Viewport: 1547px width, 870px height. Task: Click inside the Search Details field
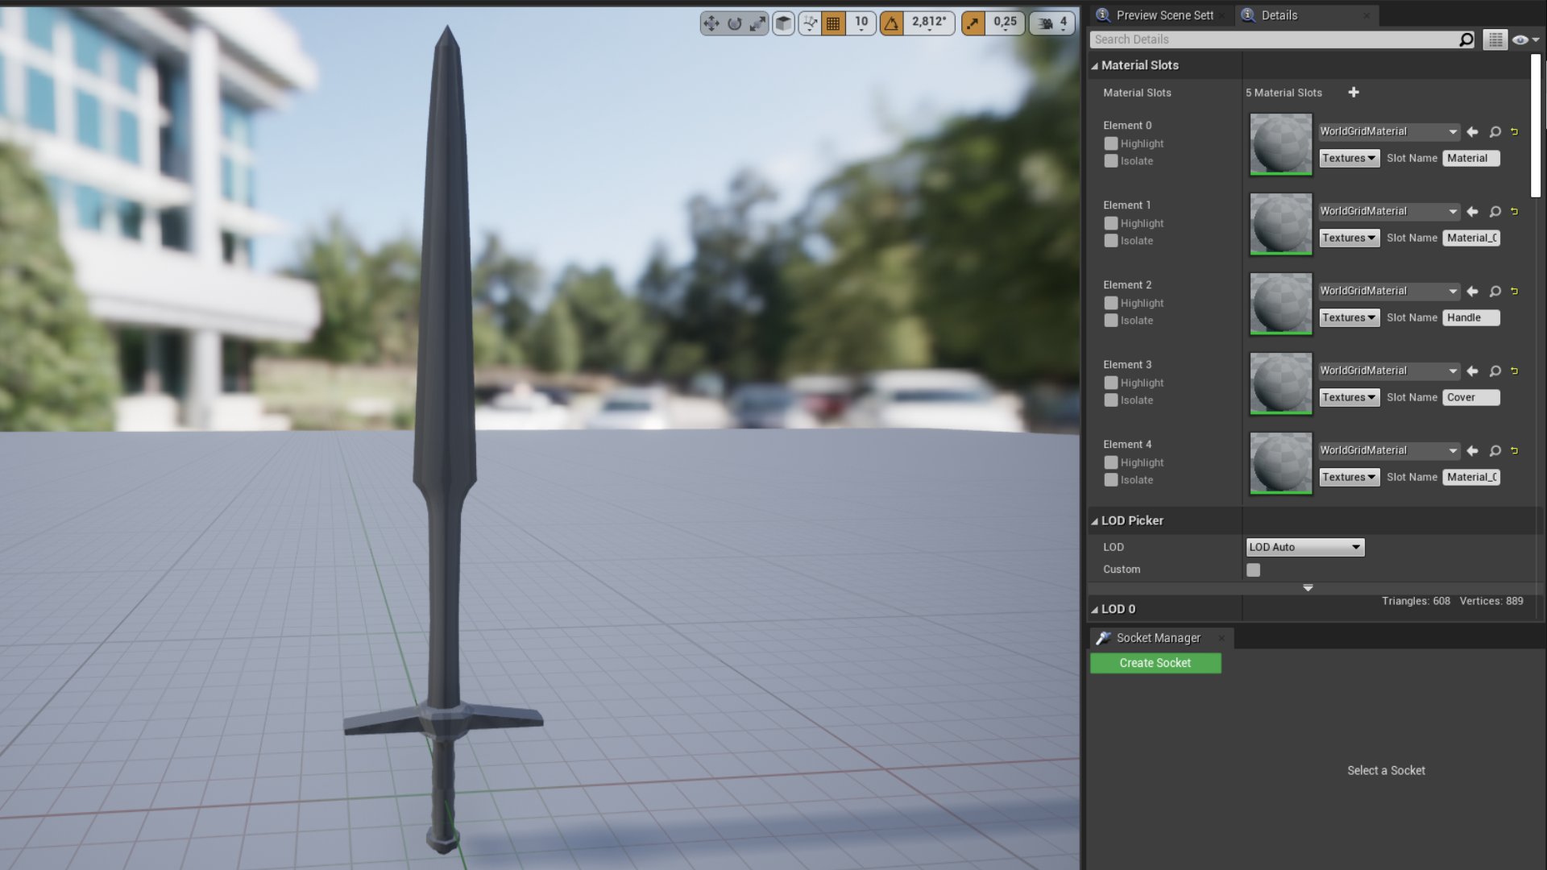pyautogui.click(x=1273, y=39)
